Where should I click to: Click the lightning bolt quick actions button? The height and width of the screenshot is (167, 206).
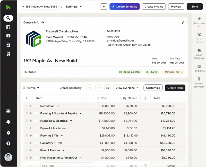pos(104,7)
